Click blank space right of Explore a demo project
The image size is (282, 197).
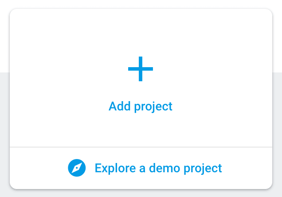tap(247, 168)
